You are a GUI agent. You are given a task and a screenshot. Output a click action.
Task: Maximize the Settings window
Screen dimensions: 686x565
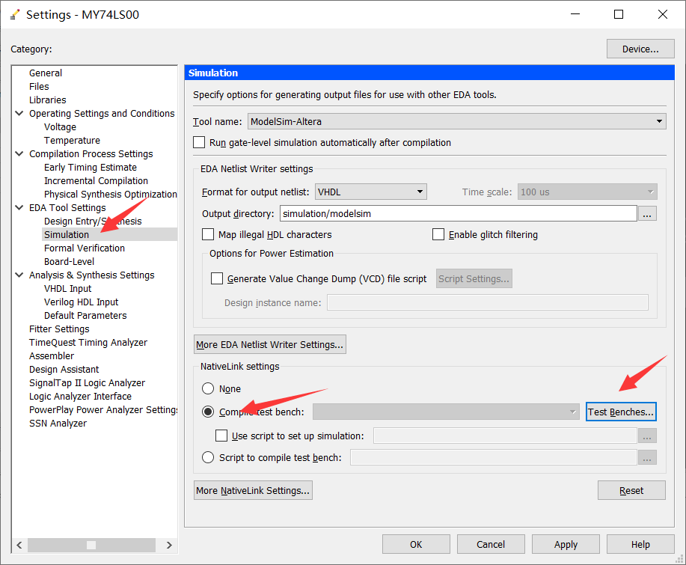619,14
